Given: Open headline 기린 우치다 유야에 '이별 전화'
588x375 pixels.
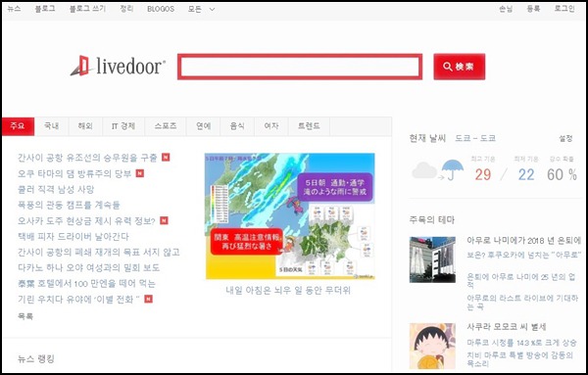Looking at the screenshot, I should point(78,300).
